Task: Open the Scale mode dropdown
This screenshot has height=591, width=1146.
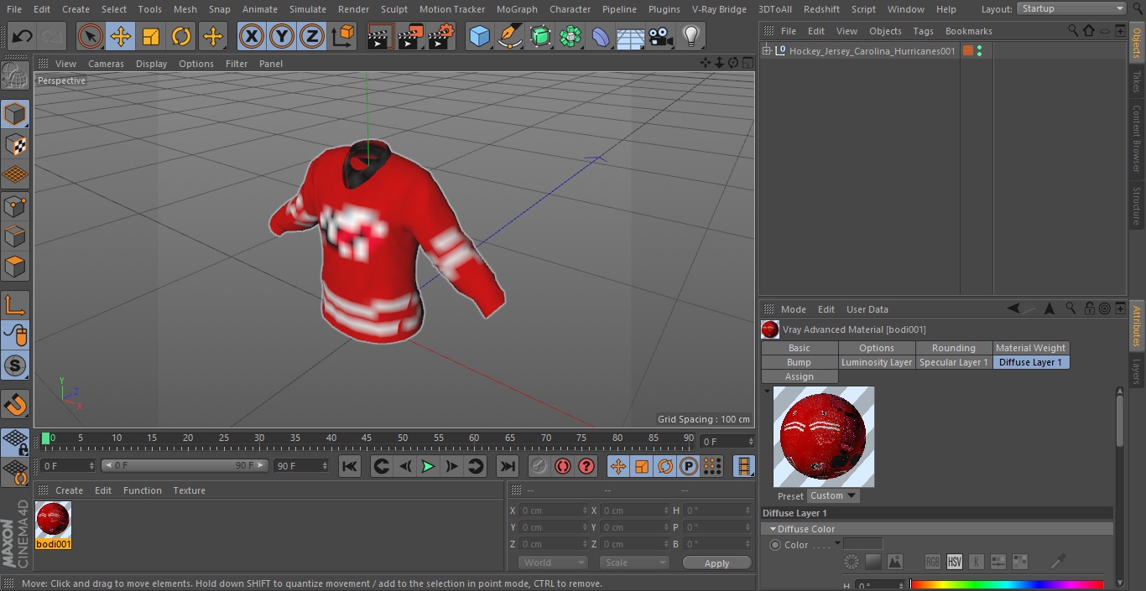Action: tap(634, 562)
